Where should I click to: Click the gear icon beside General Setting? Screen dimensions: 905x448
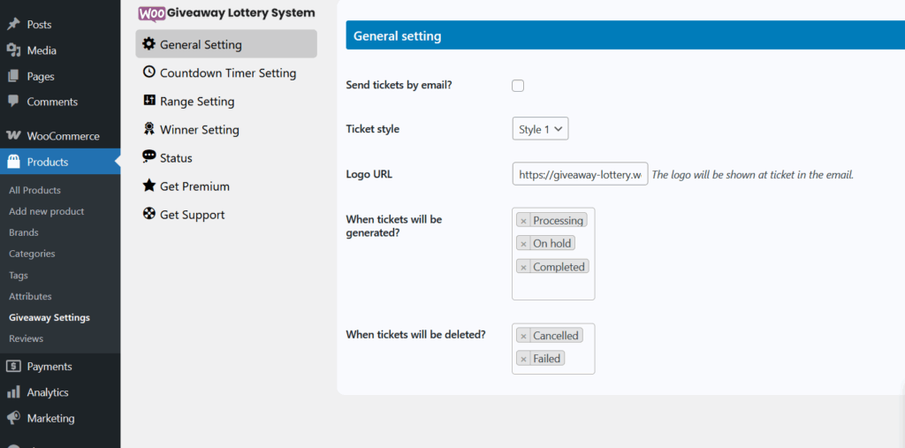pos(148,44)
